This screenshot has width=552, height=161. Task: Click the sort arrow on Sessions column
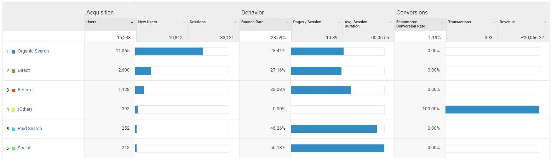pyautogui.click(x=235, y=22)
